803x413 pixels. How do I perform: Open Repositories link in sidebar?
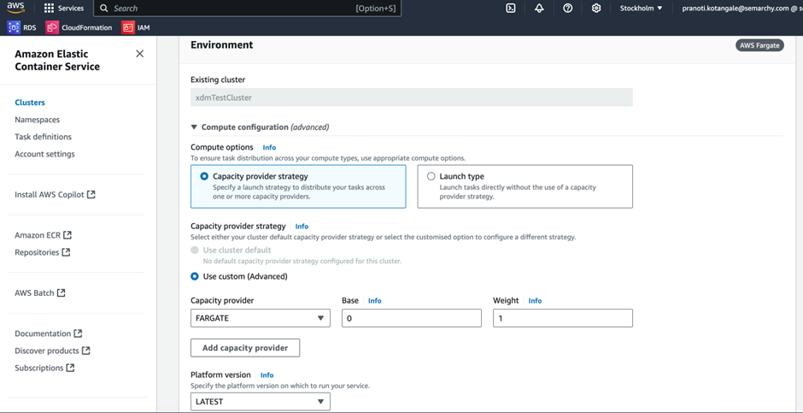[37, 252]
